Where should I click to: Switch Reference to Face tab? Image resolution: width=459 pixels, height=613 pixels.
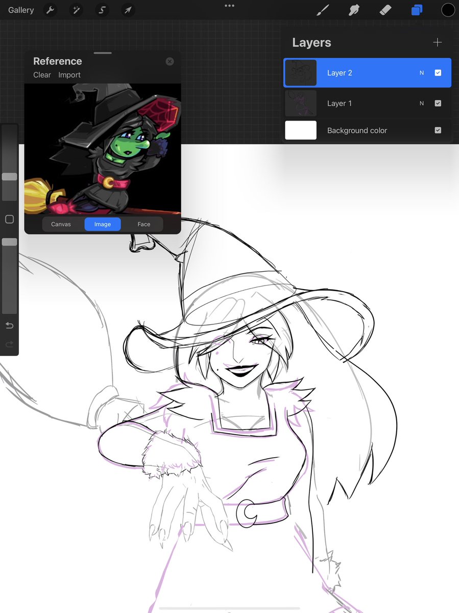[144, 224]
